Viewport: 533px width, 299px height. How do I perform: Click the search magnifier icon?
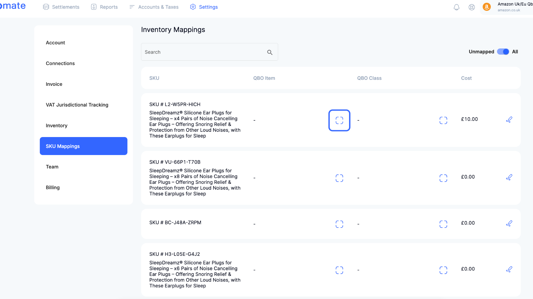coord(270,52)
